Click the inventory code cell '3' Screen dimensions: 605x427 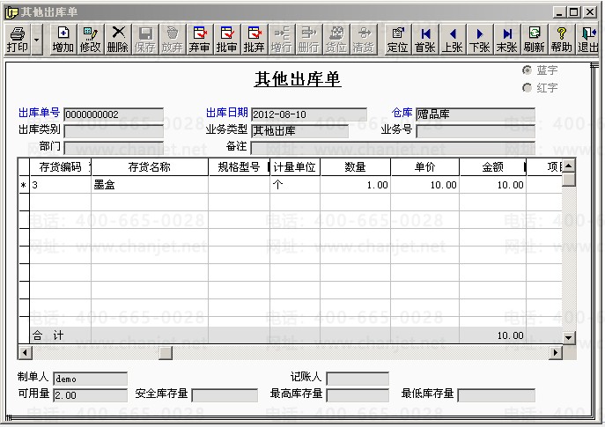coord(60,185)
